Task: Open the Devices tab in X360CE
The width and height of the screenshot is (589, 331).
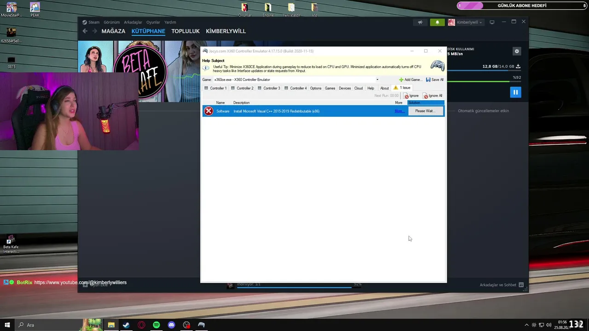Action: pyautogui.click(x=345, y=88)
